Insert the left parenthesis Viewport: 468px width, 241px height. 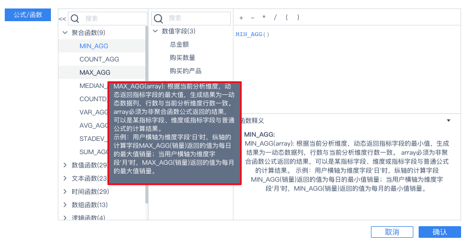[x=287, y=17]
